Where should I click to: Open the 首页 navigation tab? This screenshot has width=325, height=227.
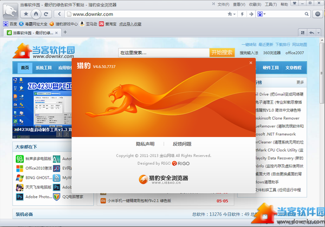25,68
